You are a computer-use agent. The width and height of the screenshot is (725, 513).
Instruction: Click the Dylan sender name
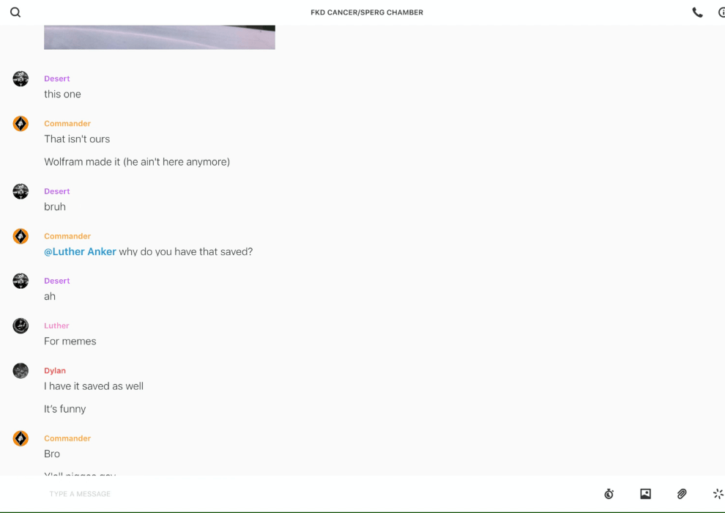pos(55,371)
